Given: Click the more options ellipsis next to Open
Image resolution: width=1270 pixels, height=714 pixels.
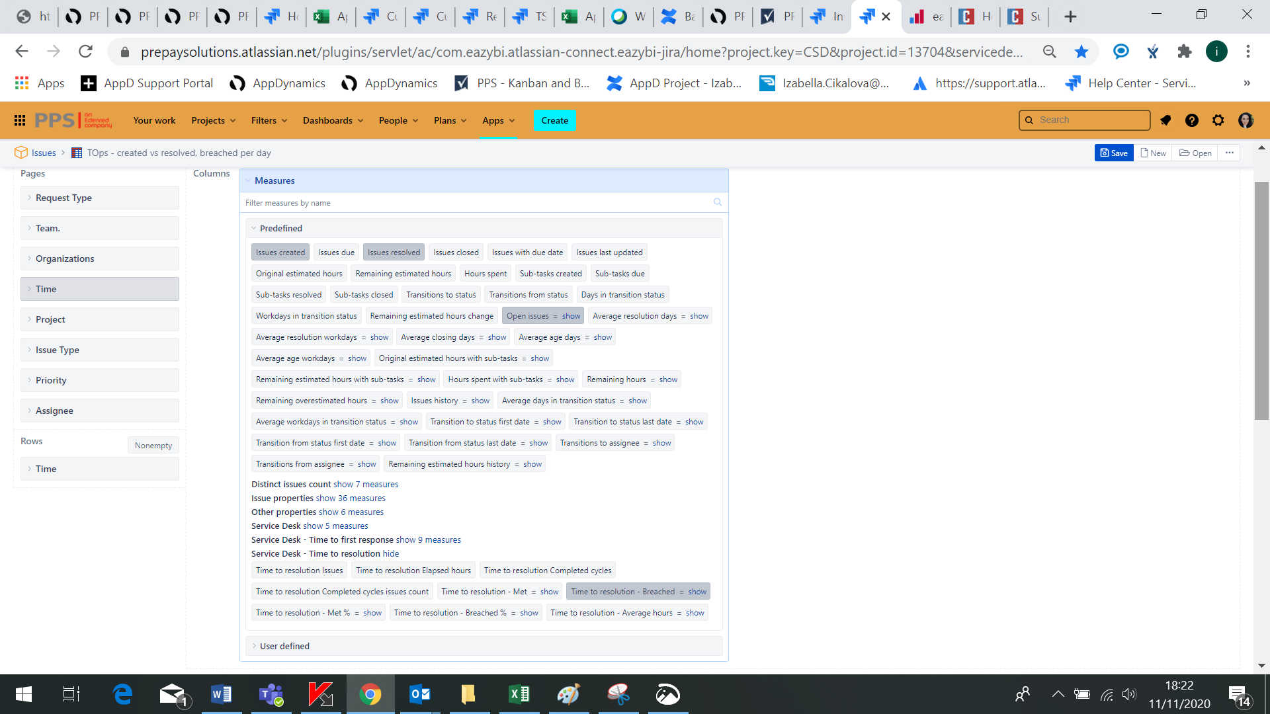Looking at the screenshot, I should click(x=1230, y=153).
